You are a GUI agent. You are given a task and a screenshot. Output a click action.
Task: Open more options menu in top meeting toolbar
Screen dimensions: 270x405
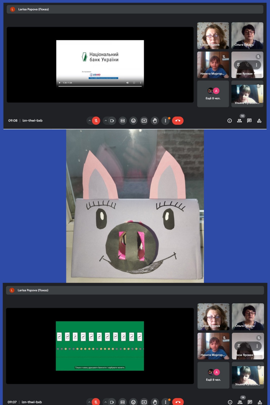tap(165, 121)
